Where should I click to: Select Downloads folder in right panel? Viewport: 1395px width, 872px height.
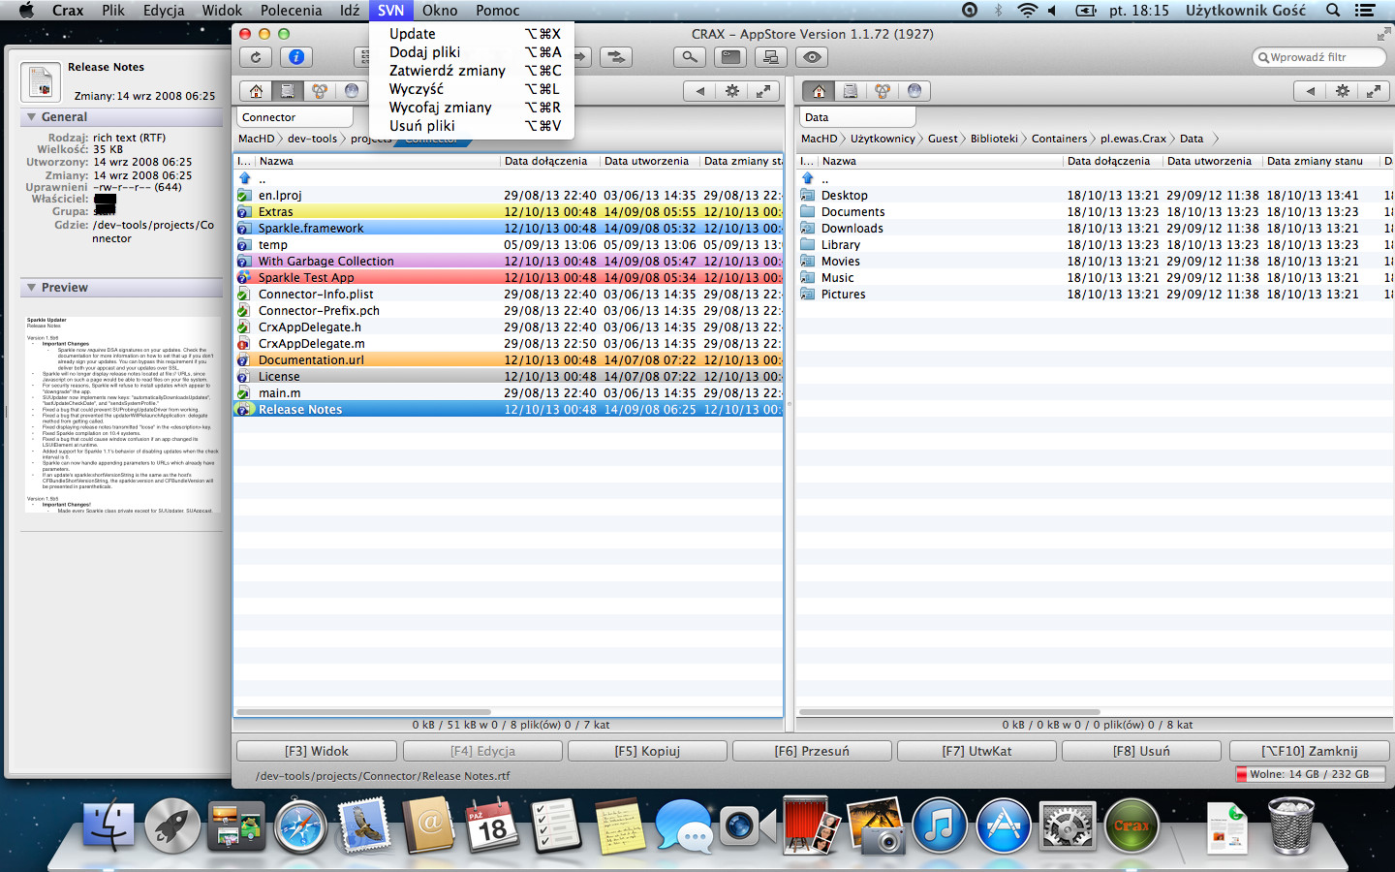click(x=1095, y=229)
